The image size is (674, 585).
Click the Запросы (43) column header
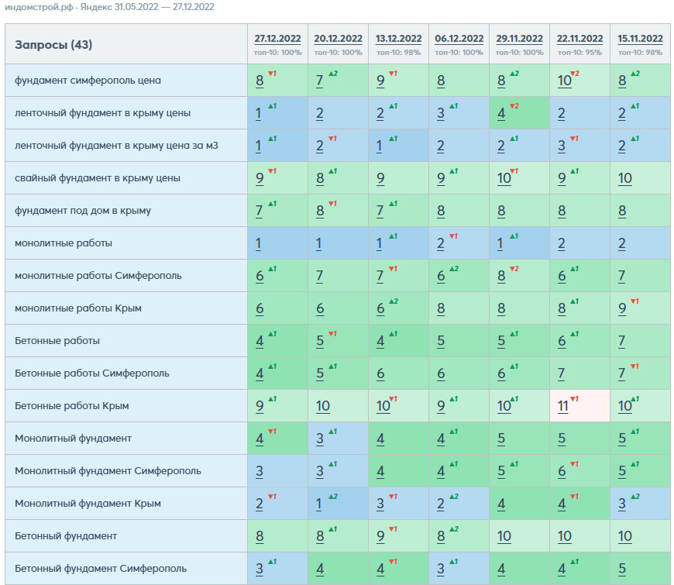click(x=53, y=45)
